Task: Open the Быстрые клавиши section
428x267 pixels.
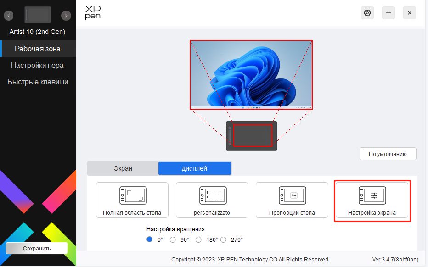Action: (x=38, y=82)
